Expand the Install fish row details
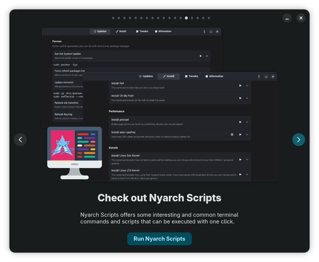319x262 pixels. tap(247, 86)
